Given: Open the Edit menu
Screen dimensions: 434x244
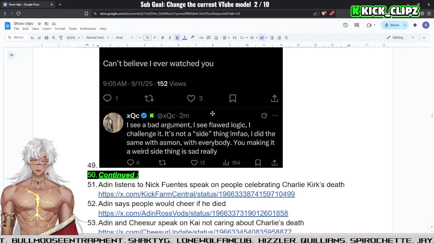Looking at the screenshot, I should 25,29.
